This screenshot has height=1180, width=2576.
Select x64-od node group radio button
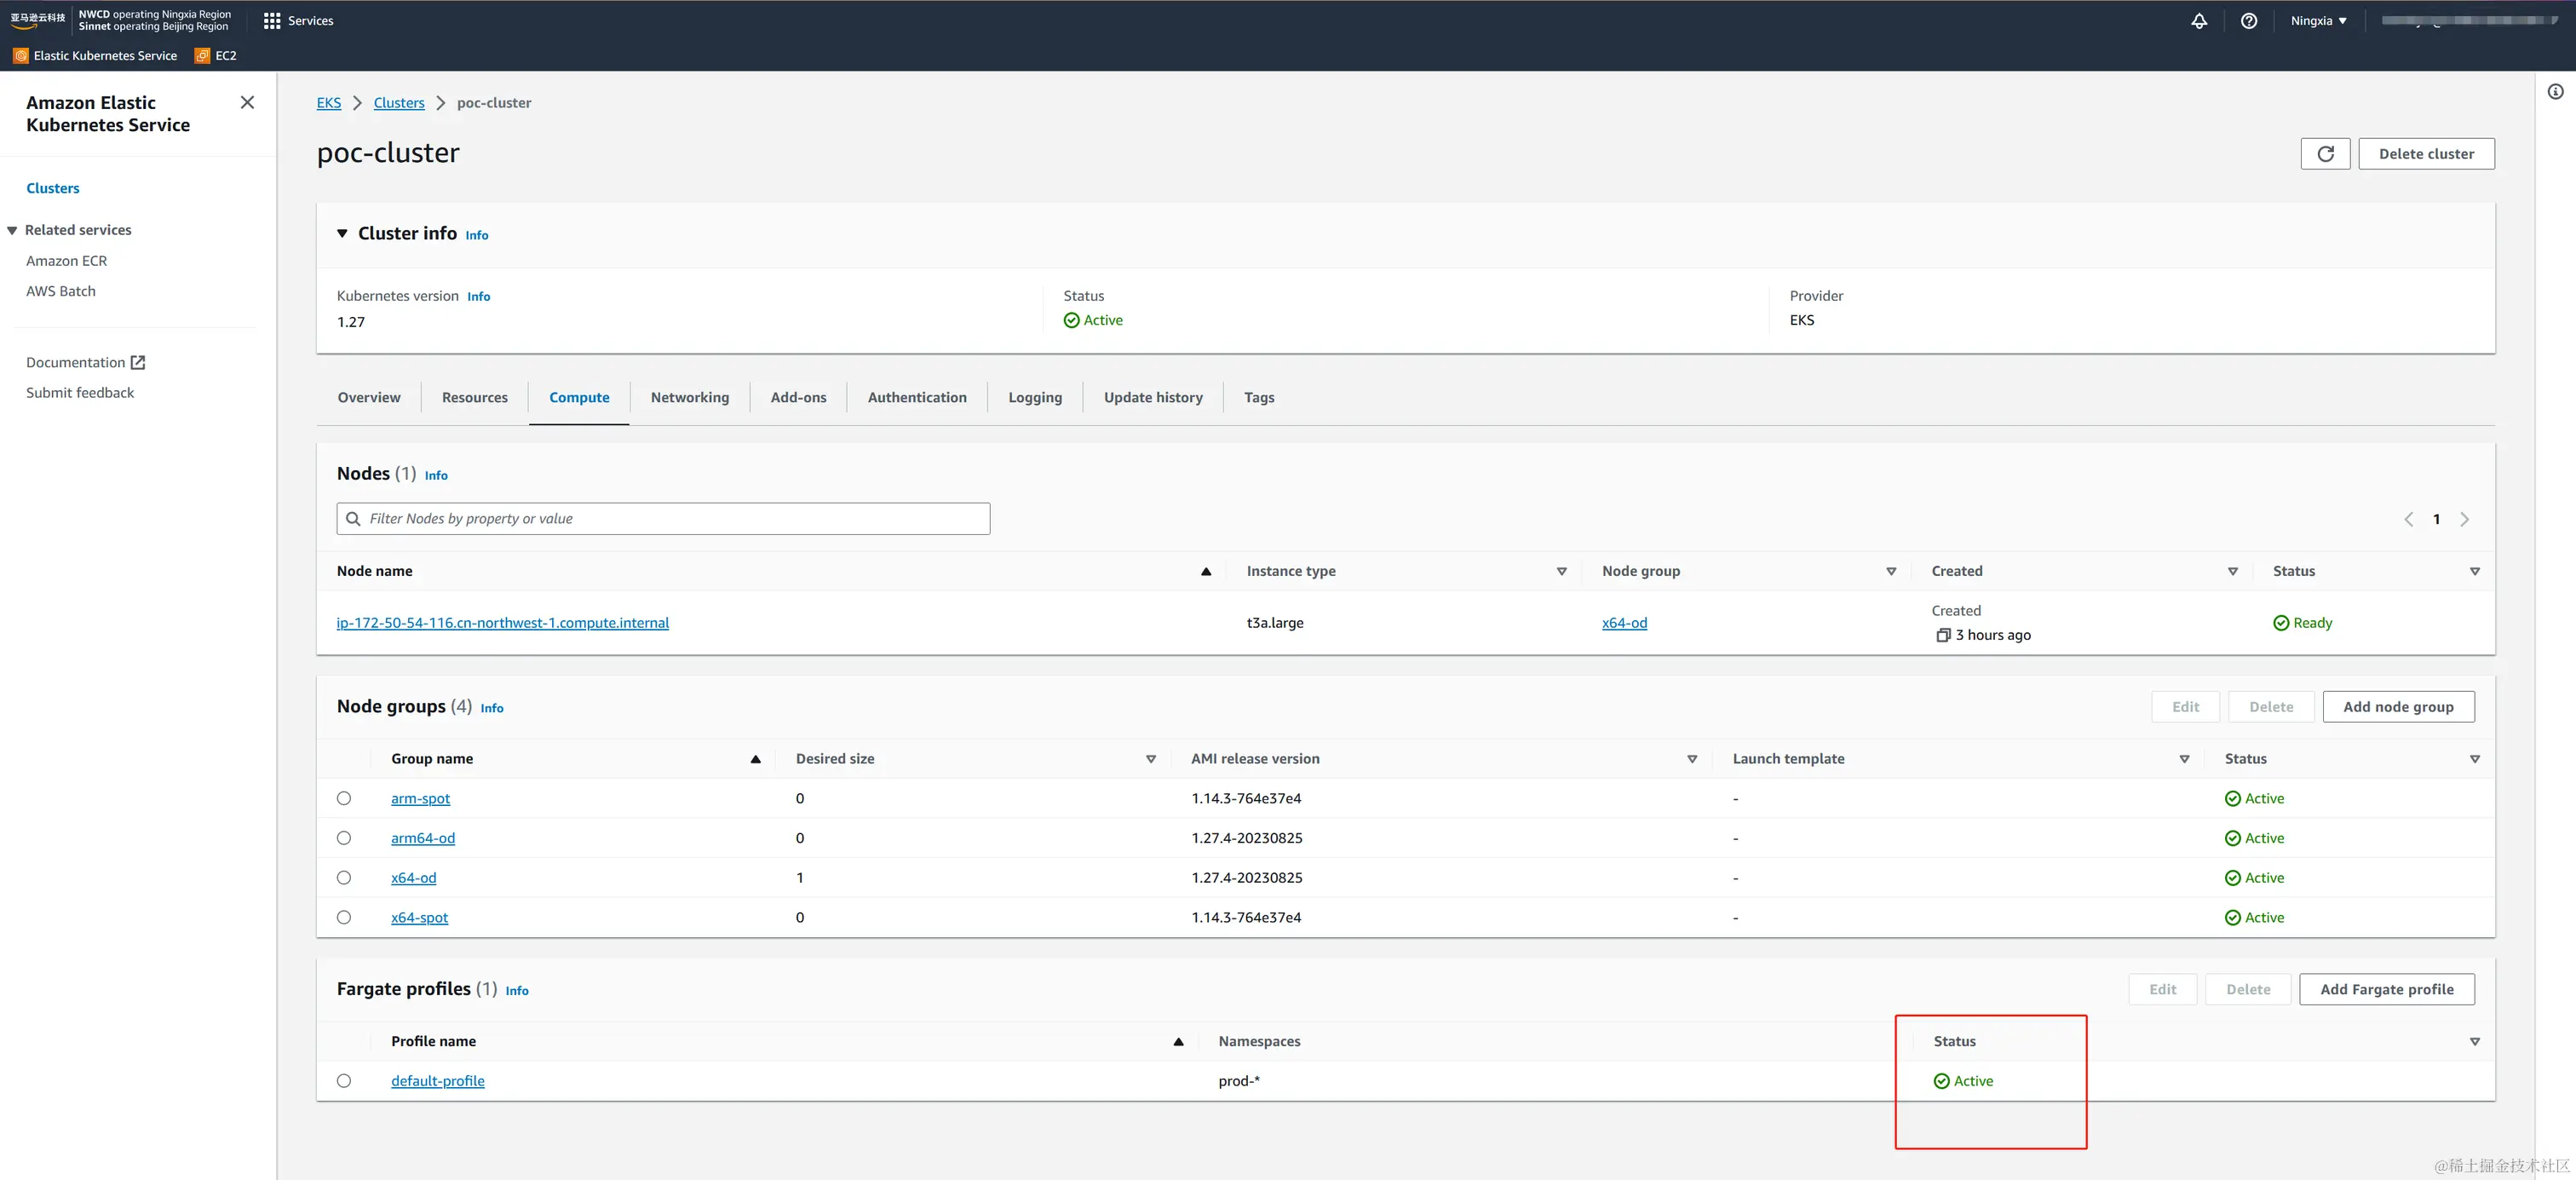coord(344,877)
